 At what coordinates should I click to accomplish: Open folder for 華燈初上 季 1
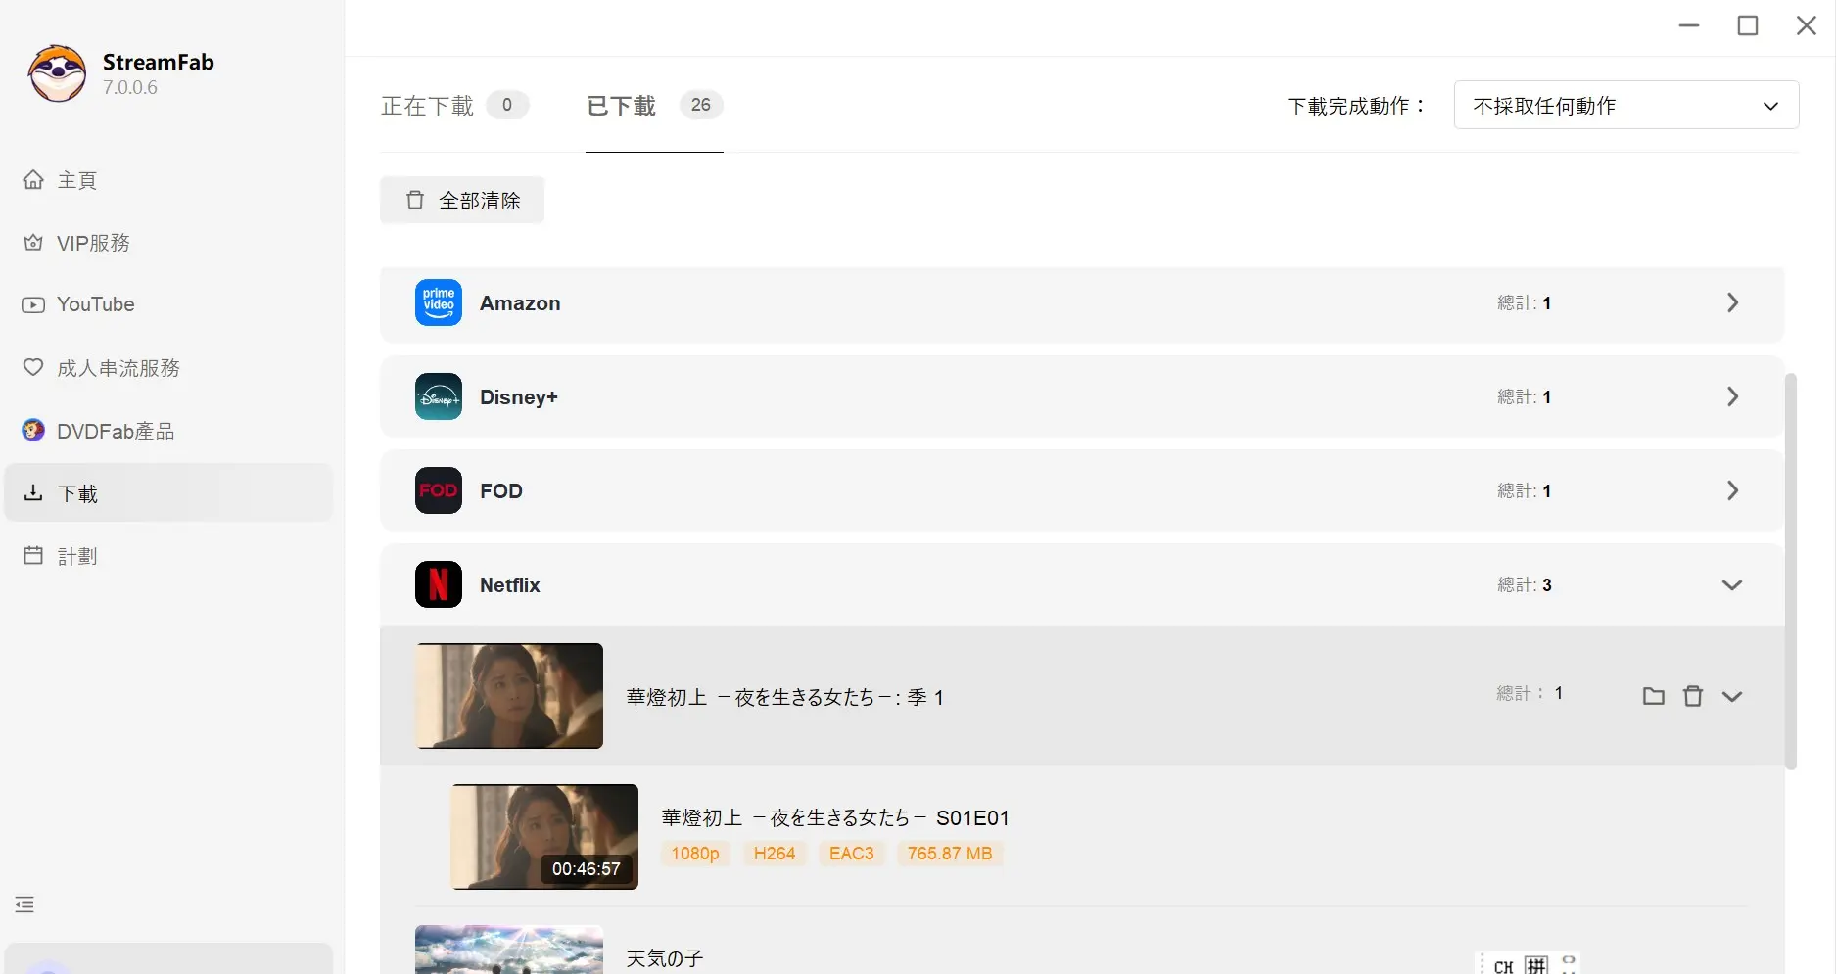1654,696
